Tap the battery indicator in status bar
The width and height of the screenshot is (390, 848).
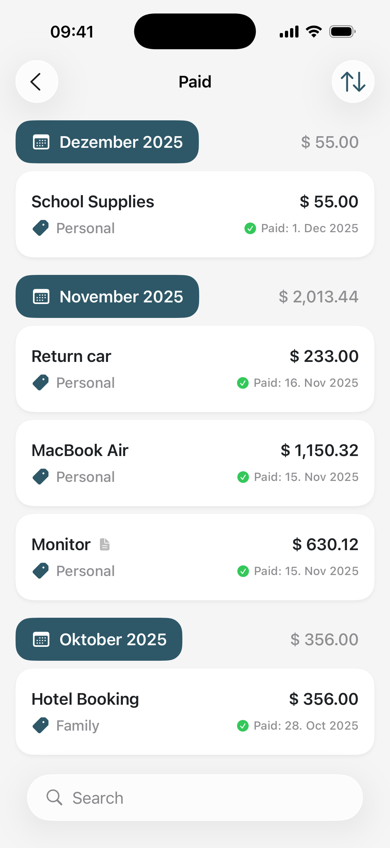[342, 32]
